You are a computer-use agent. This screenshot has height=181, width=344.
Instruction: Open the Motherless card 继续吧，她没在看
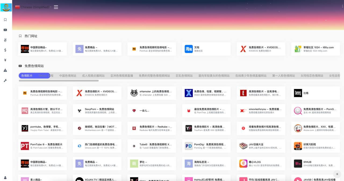coord(97,128)
